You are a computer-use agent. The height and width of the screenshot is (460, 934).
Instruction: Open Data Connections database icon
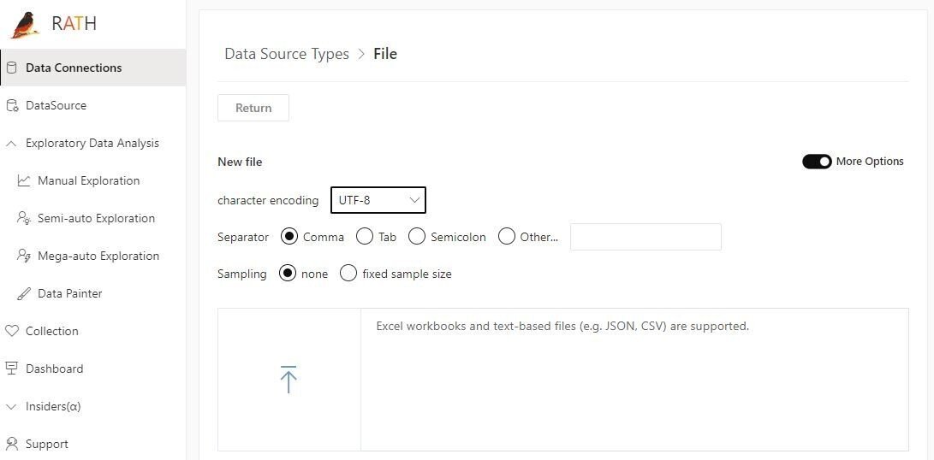coord(11,68)
